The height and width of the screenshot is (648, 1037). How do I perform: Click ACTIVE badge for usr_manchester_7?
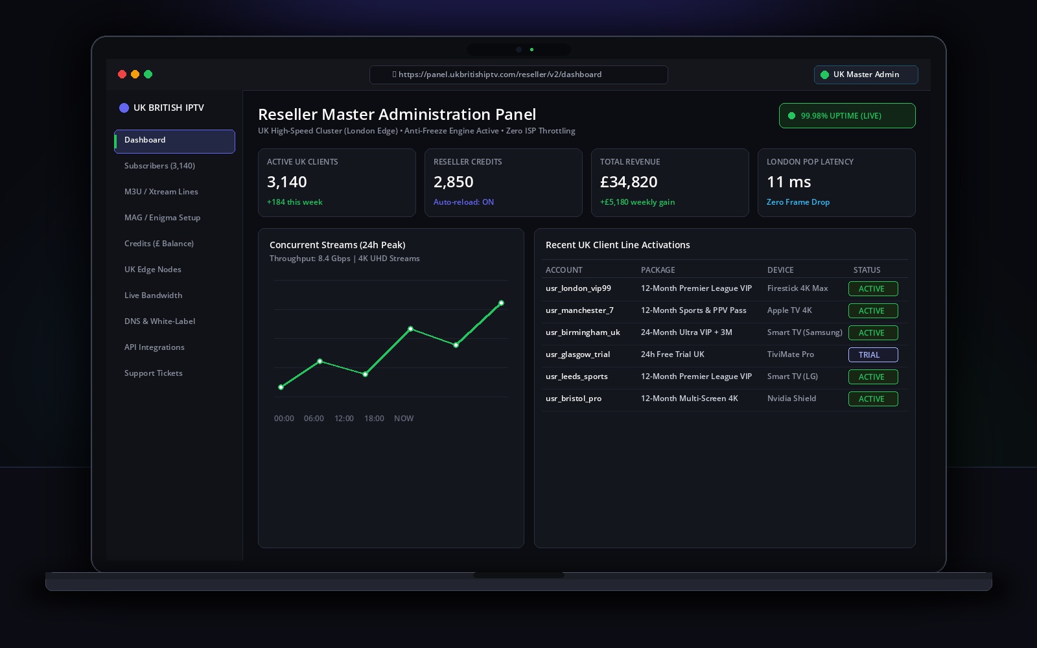tap(873, 311)
